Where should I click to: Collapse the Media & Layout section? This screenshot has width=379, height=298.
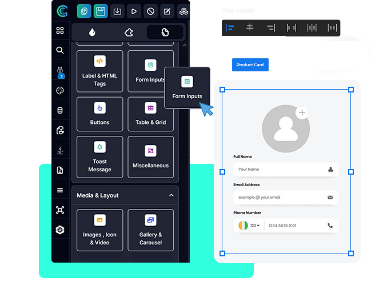click(x=171, y=195)
